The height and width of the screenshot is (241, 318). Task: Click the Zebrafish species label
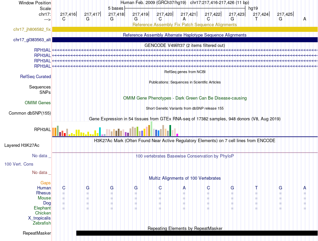pyautogui.click(x=42, y=223)
